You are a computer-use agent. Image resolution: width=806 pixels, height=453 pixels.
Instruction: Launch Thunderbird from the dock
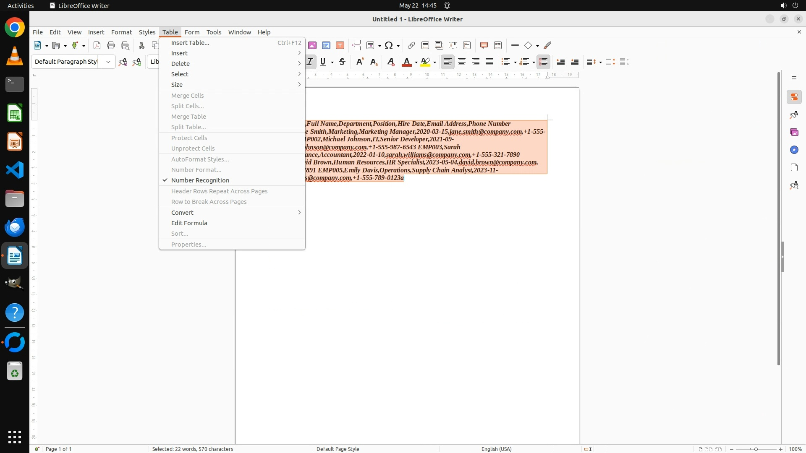point(15,227)
